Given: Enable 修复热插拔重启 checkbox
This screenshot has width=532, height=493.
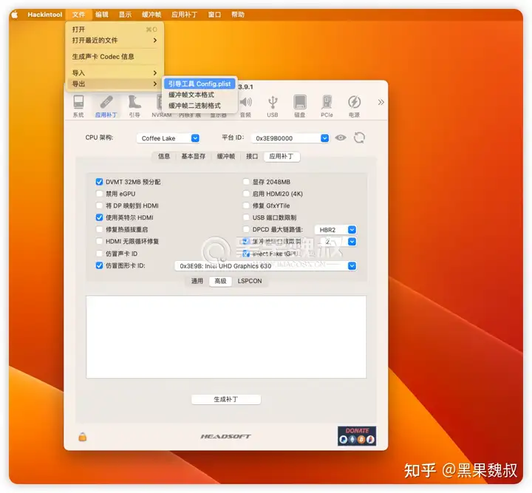Looking at the screenshot, I should 99,229.
